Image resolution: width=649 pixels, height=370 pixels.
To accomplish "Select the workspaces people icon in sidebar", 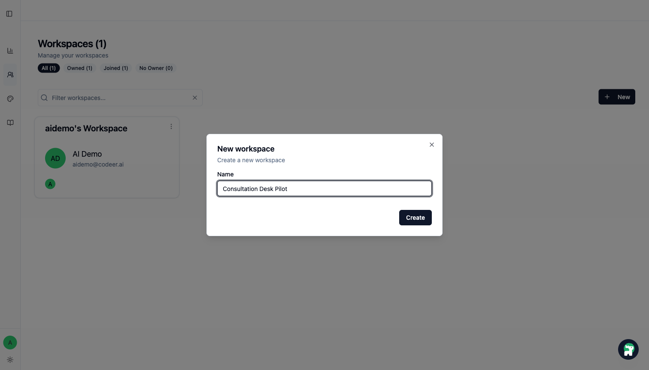I will (x=10, y=75).
